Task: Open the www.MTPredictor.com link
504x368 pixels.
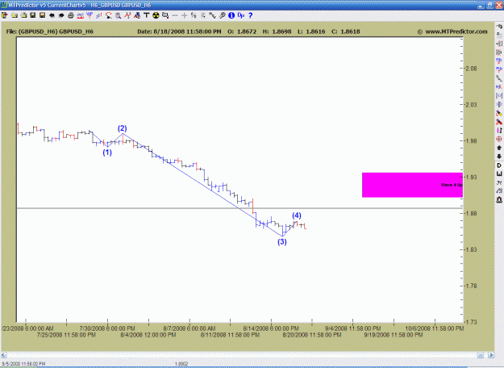Action: click(x=456, y=31)
